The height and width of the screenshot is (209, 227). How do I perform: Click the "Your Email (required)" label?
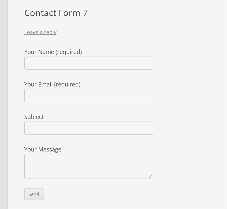point(52,84)
